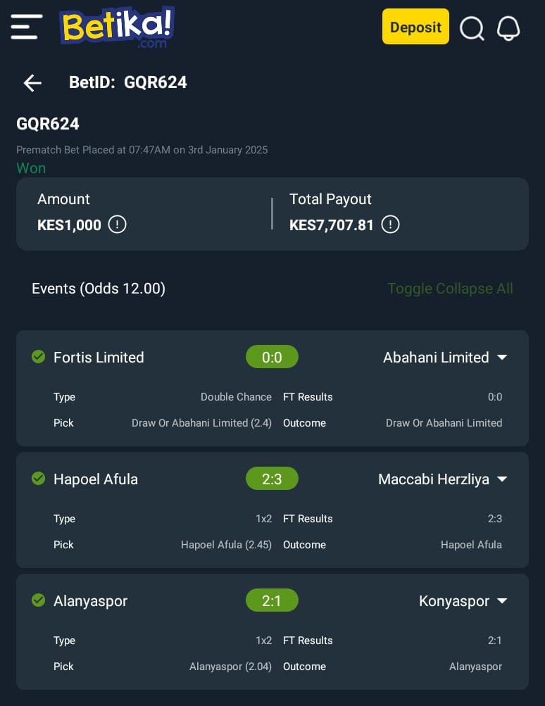Click Toggle Collapse All link

click(x=451, y=289)
